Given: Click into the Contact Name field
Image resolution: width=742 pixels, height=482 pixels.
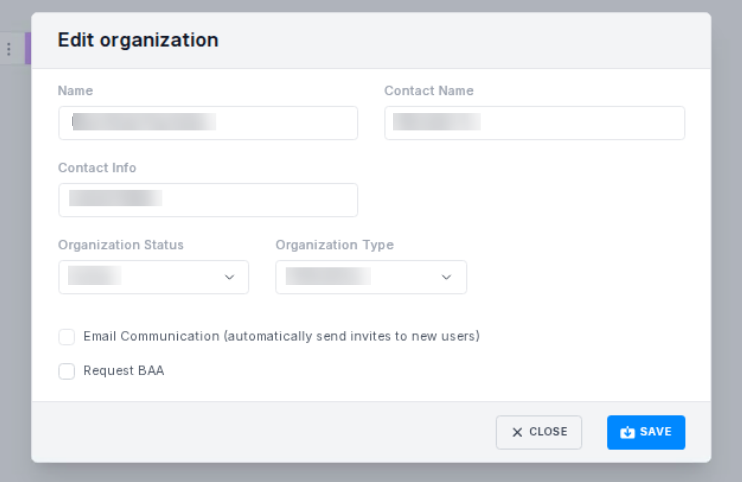Looking at the screenshot, I should click(535, 123).
